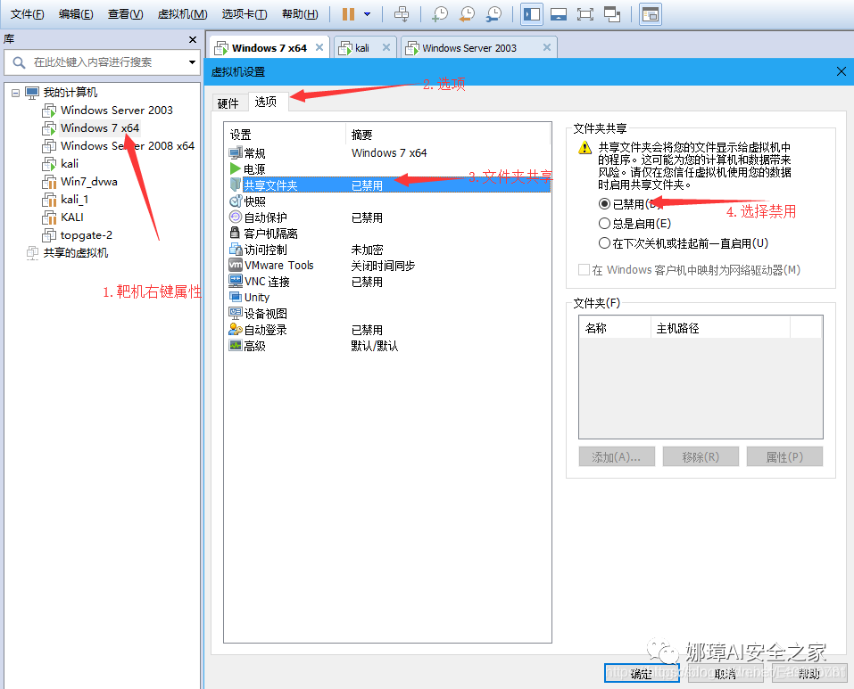Open the 查看(V) menu
The width and height of the screenshot is (854, 689).
click(125, 14)
